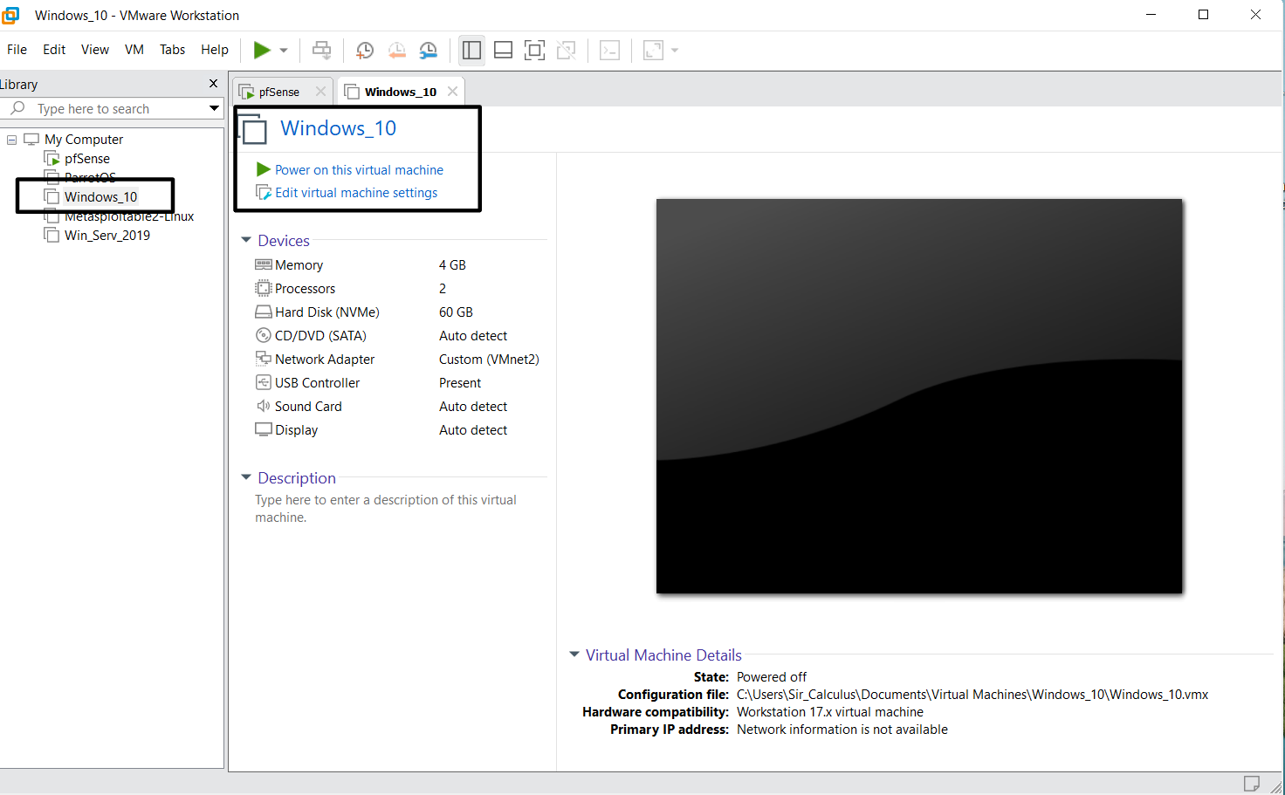Click the 60 GB hard disk value
1285x795 pixels.
(456, 312)
